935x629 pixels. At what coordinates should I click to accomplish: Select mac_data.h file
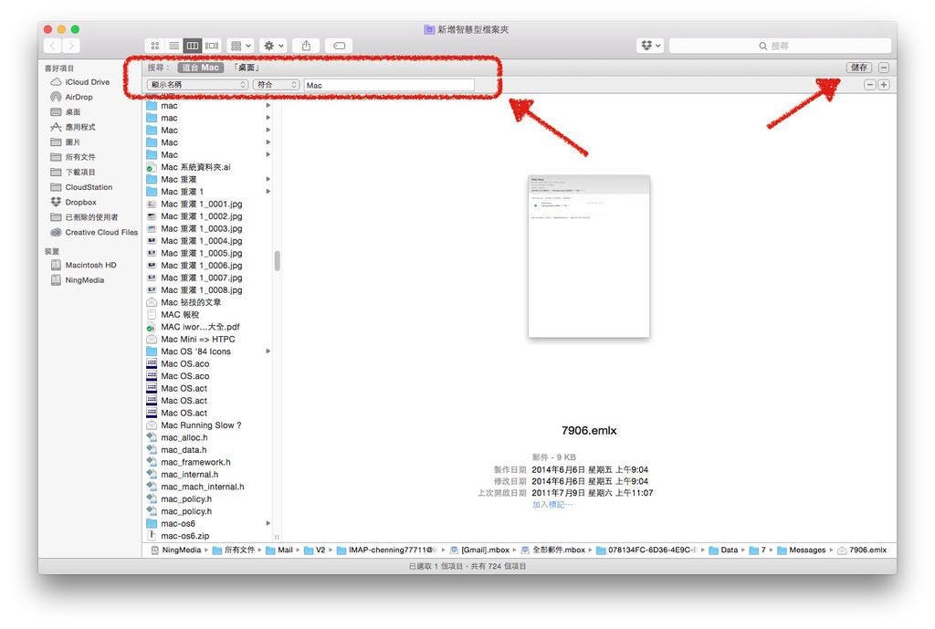184,449
